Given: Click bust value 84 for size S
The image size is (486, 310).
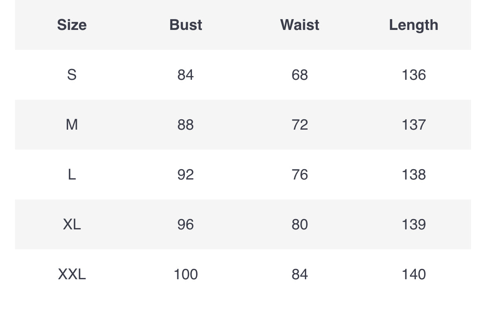Looking at the screenshot, I should click(186, 75).
